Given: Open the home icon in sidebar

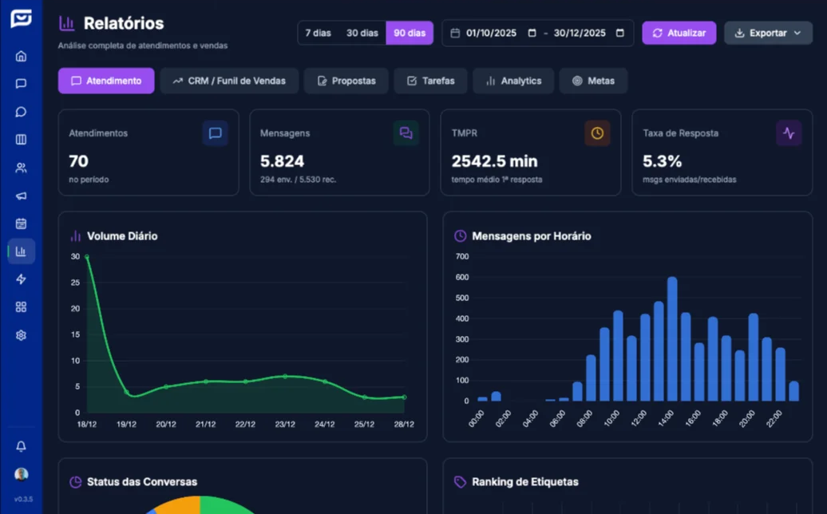Looking at the screenshot, I should pos(21,56).
